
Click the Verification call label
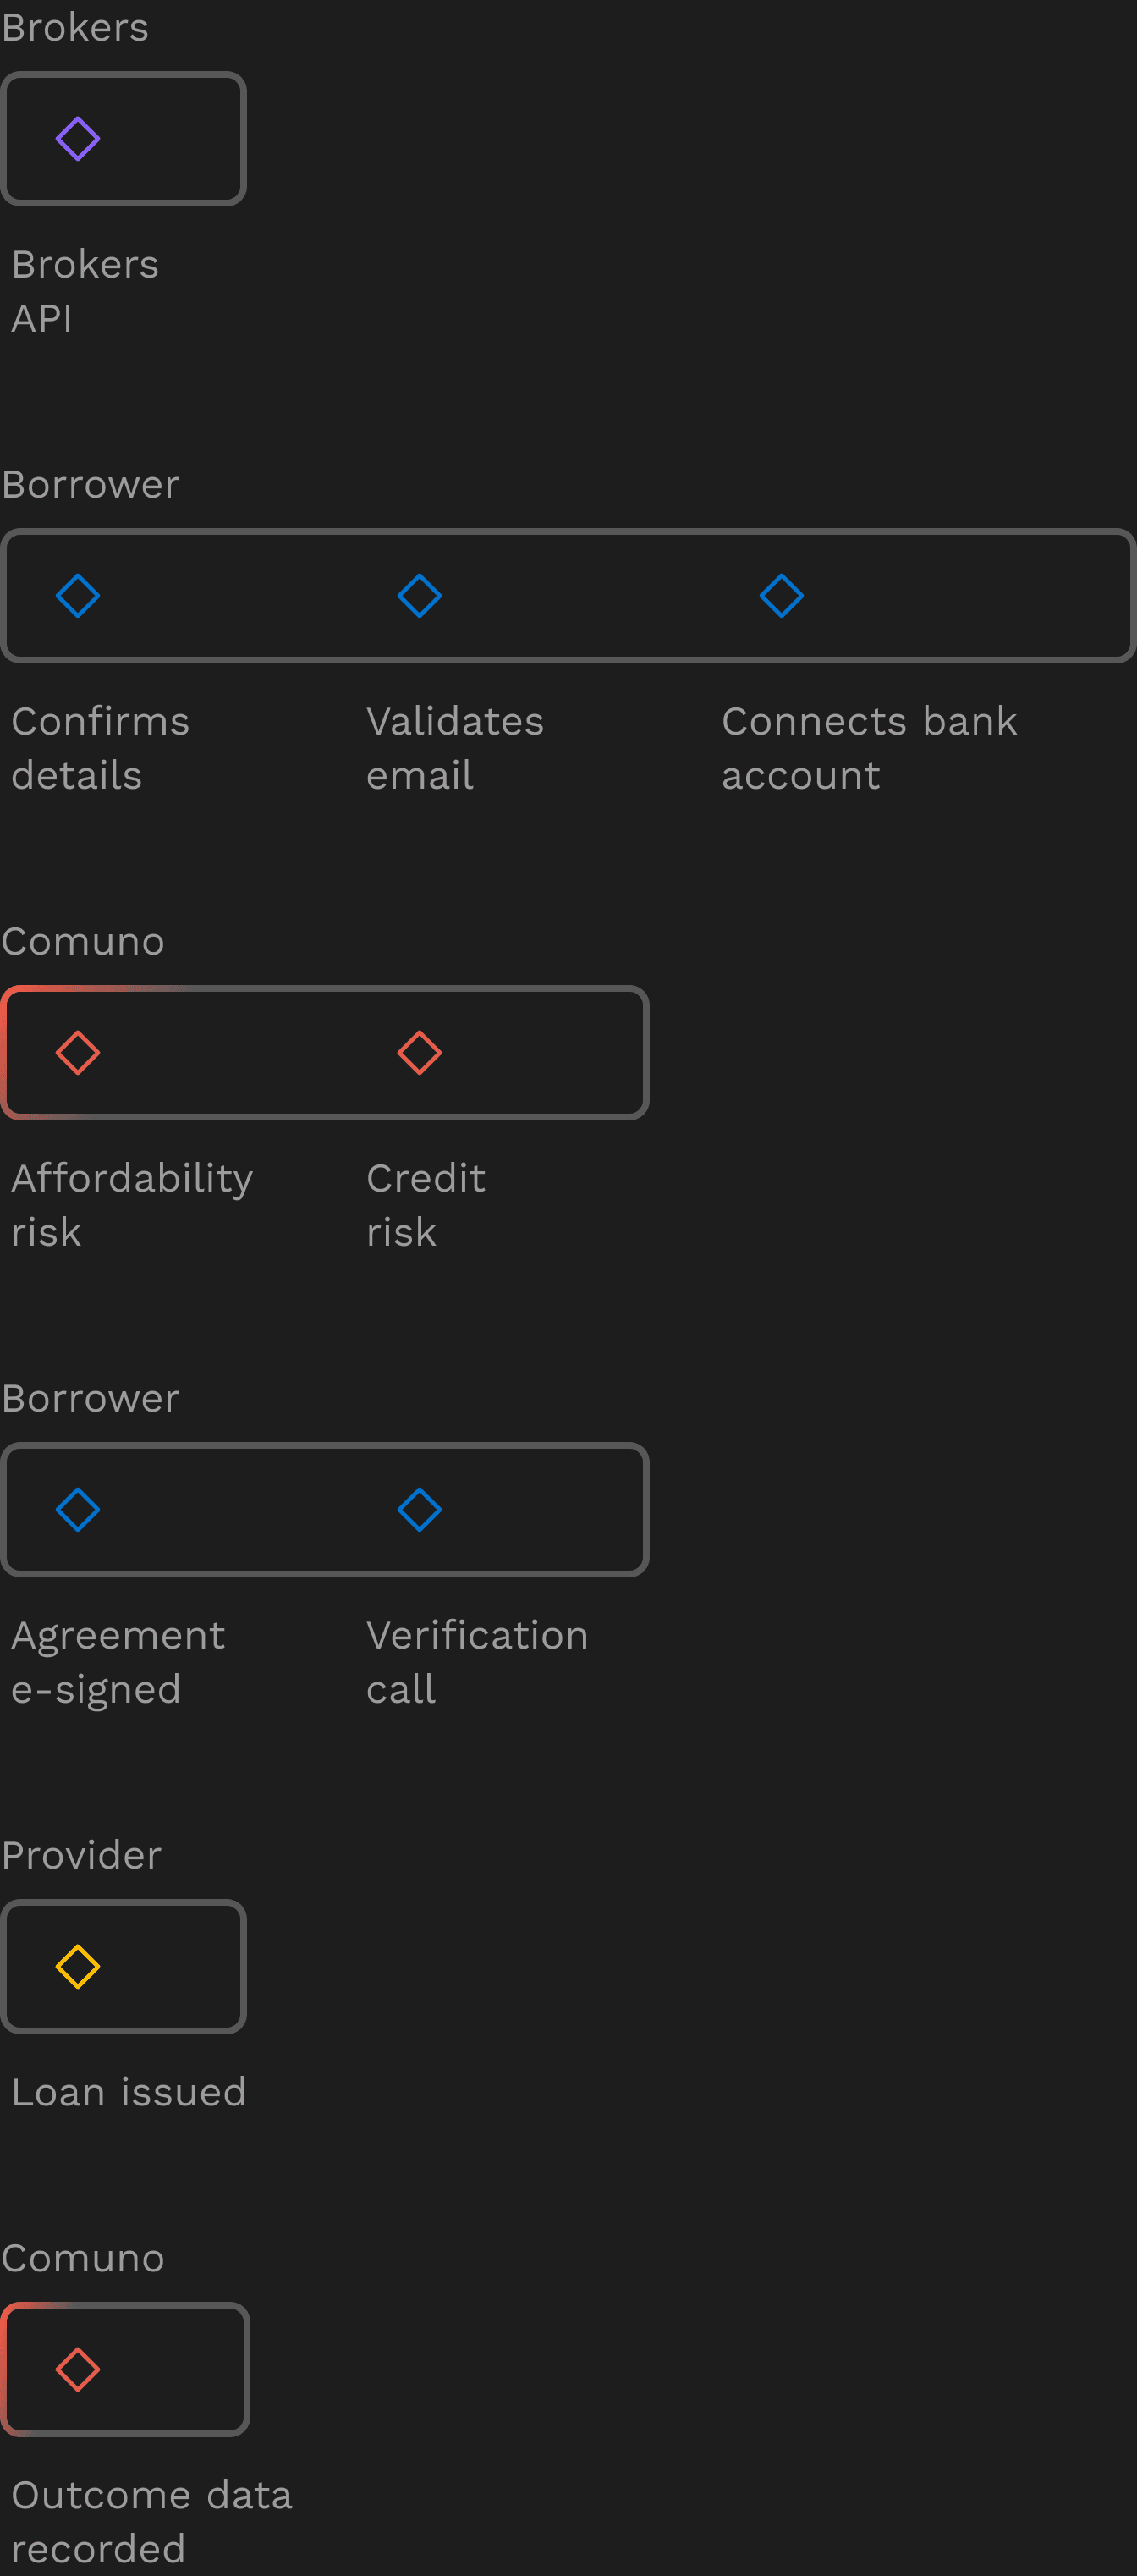[x=477, y=1662]
